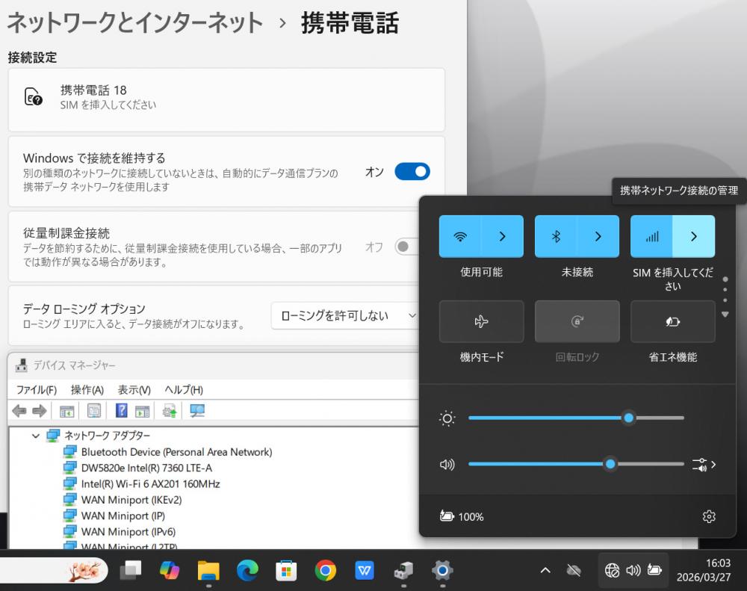
Task: Select DW5820e Intel(R) 7360 LTE-A adapter
Action: 146,468
